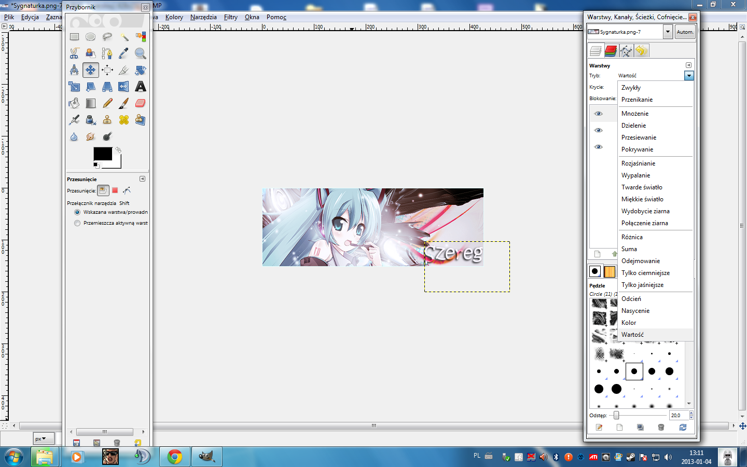Screen dimensions: 747x467
Task: Open the Sygnaturka.png-7 image selector dropdown
Action: (x=668, y=32)
